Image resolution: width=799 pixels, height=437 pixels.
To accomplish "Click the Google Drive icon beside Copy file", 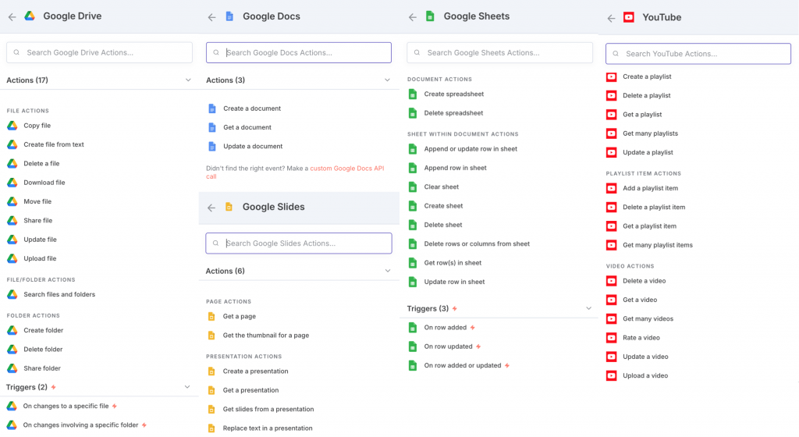I will (x=12, y=126).
